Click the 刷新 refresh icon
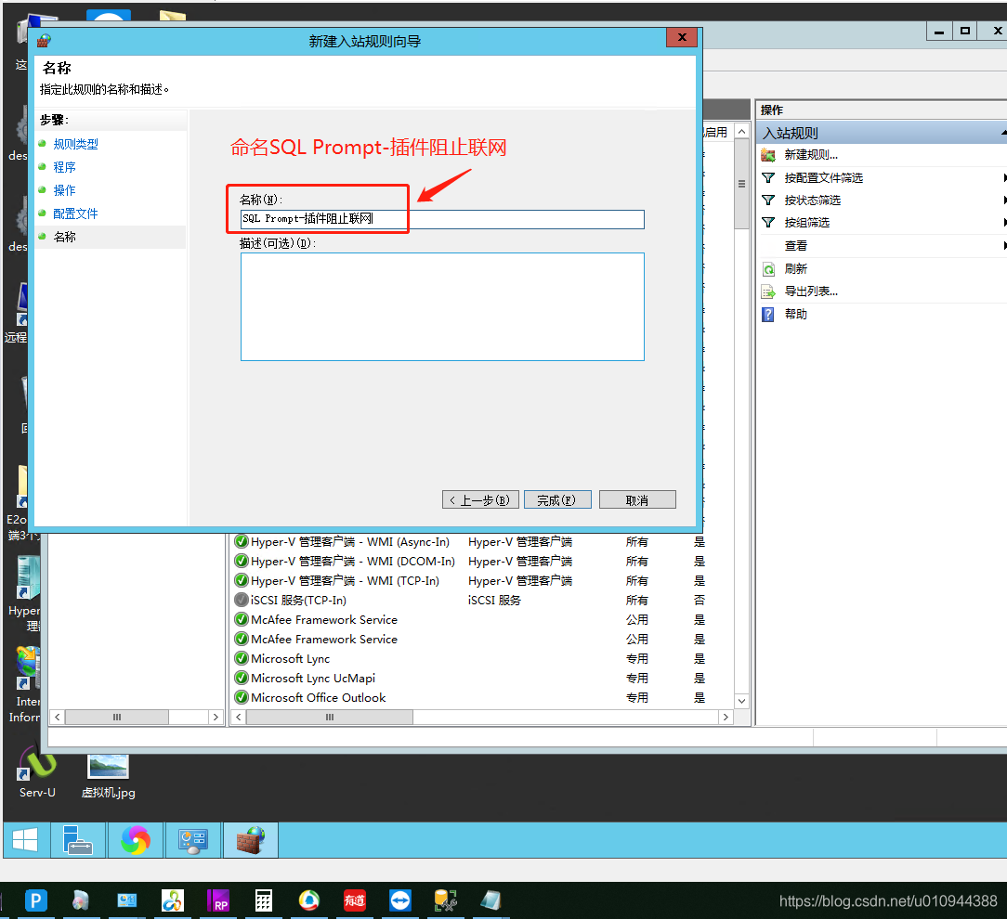 point(768,269)
